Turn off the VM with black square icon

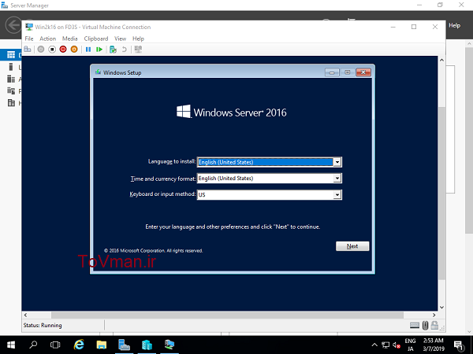point(52,49)
